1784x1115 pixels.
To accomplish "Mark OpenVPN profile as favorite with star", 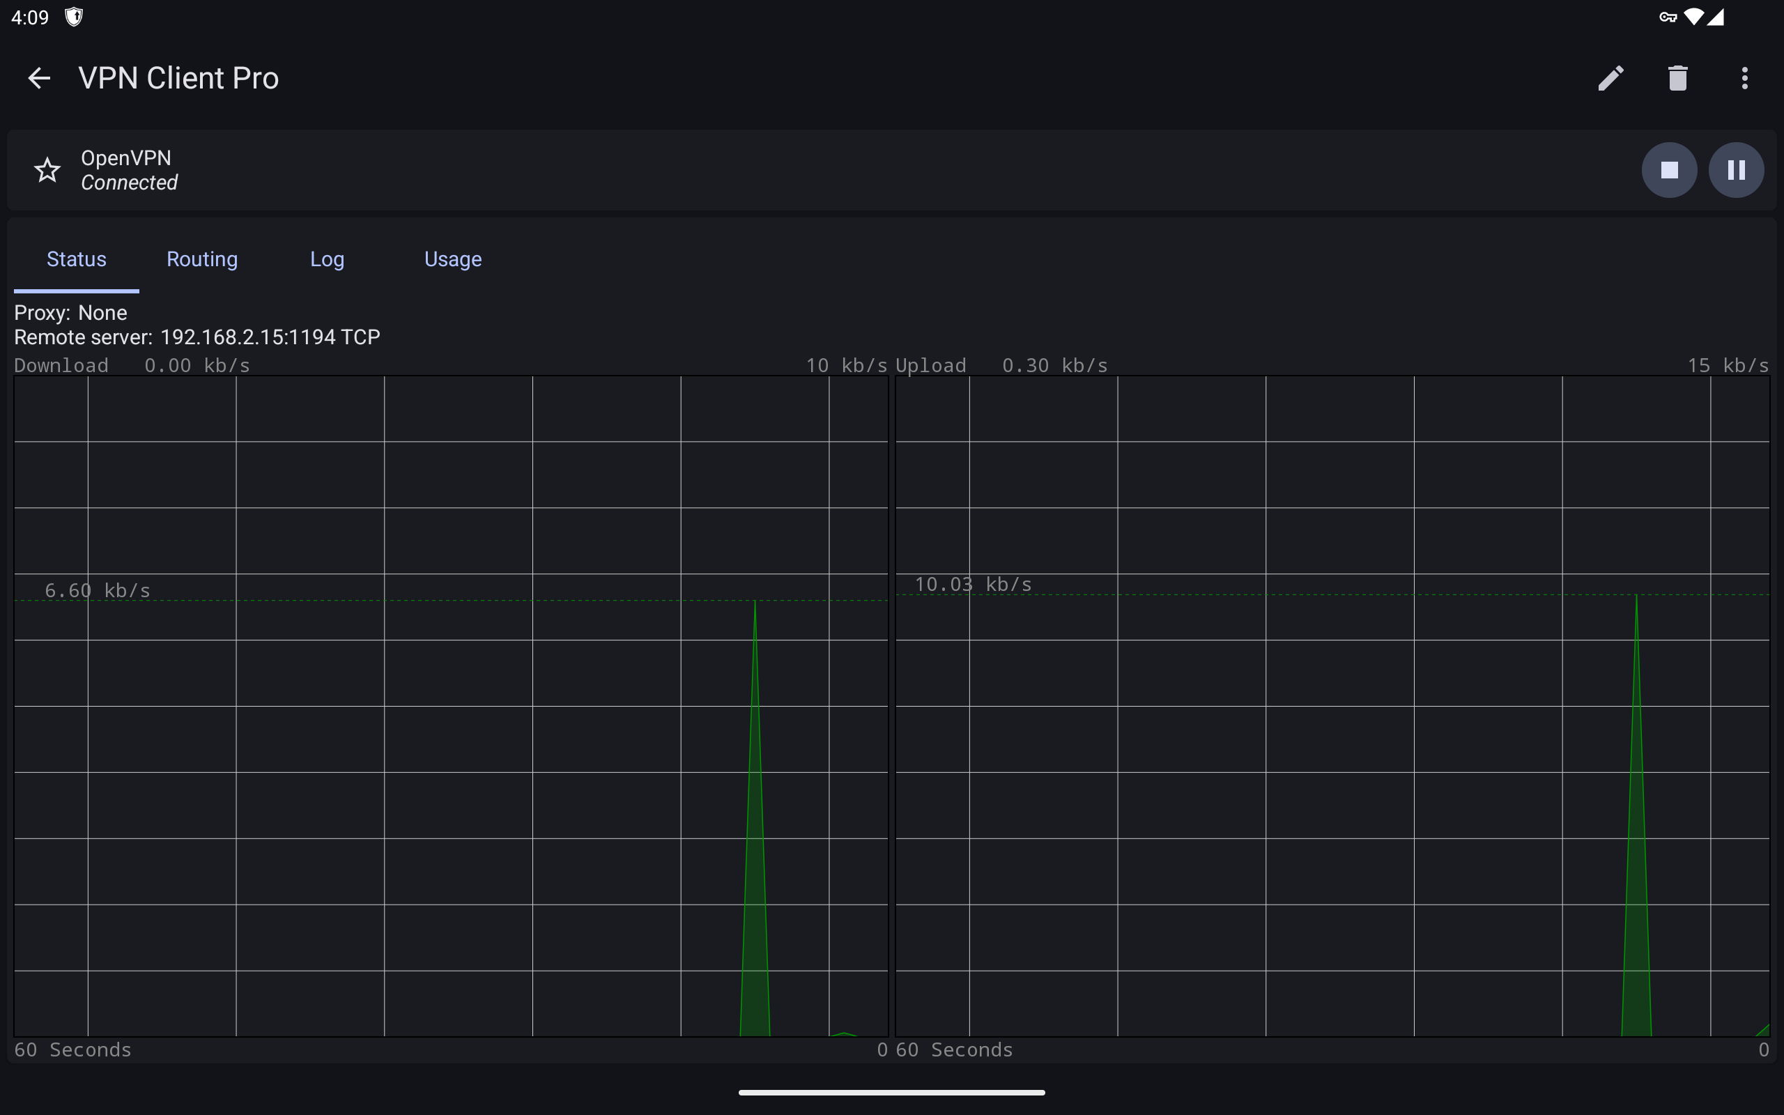I will click(47, 170).
